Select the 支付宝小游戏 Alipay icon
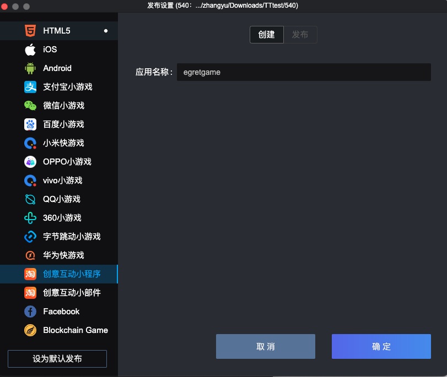 click(x=30, y=87)
